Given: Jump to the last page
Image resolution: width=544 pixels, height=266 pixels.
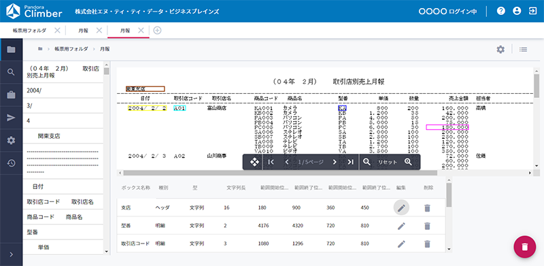Looking at the screenshot, I should [x=351, y=162].
